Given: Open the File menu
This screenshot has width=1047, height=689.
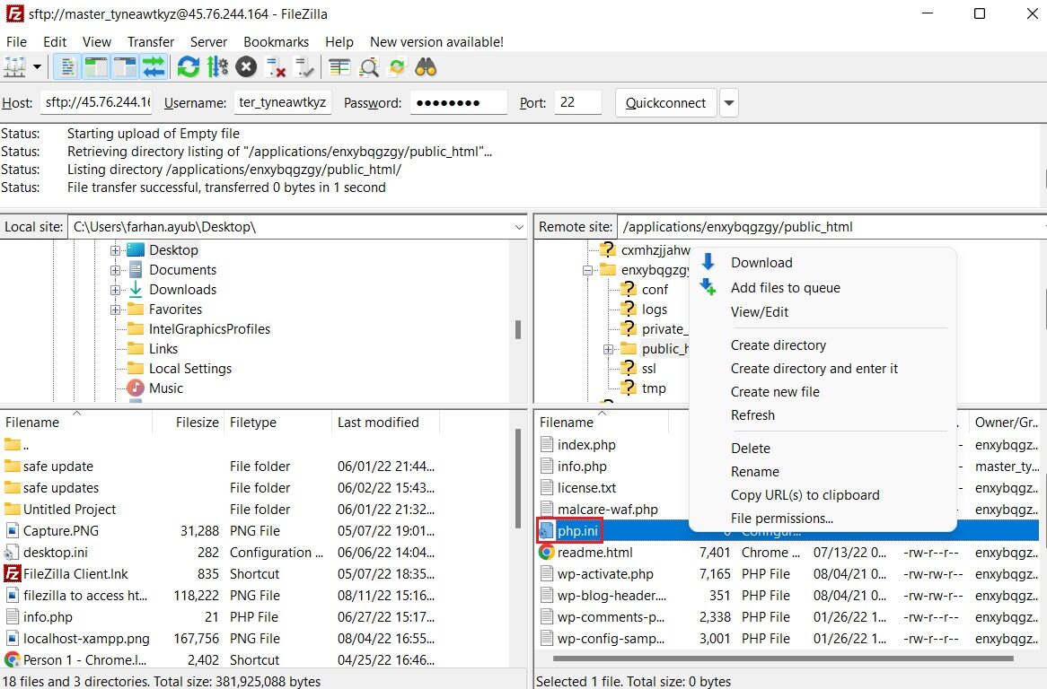Looking at the screenshot, I should click(x=16, y=41).
